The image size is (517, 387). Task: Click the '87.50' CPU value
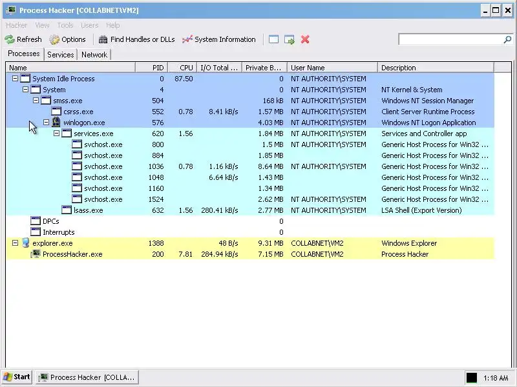coord(184,79)
